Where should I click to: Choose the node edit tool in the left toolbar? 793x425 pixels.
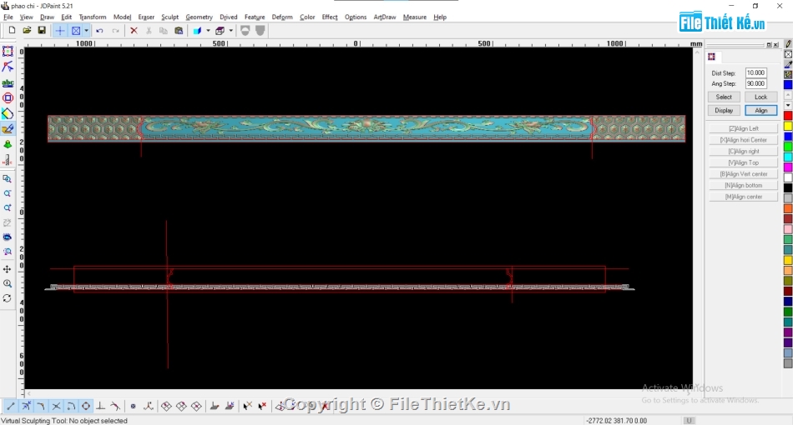pyautogui.click(x=8, y=67)
